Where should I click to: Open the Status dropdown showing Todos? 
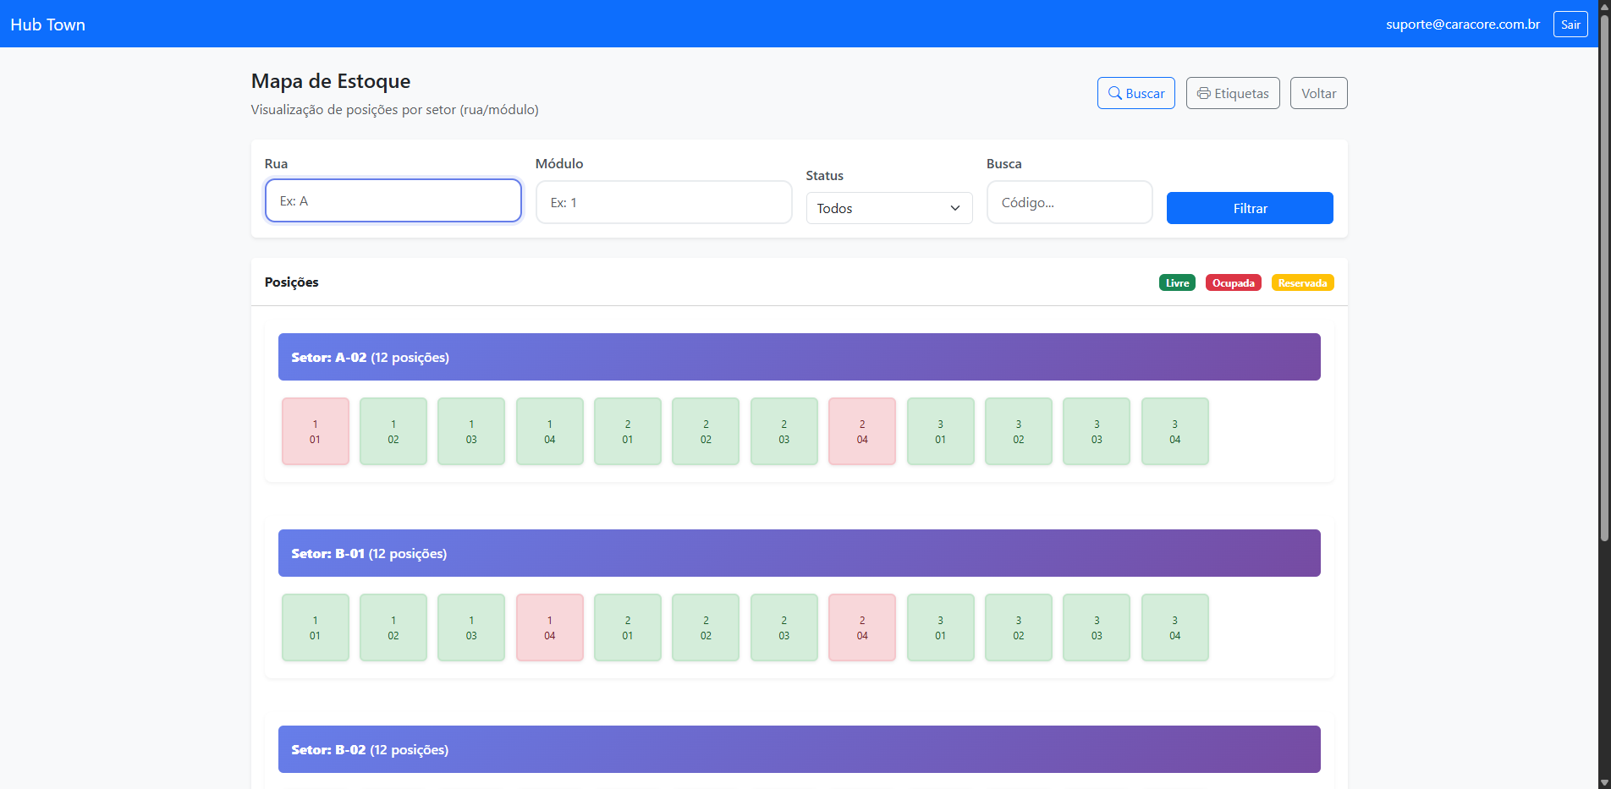click(888, 208)
